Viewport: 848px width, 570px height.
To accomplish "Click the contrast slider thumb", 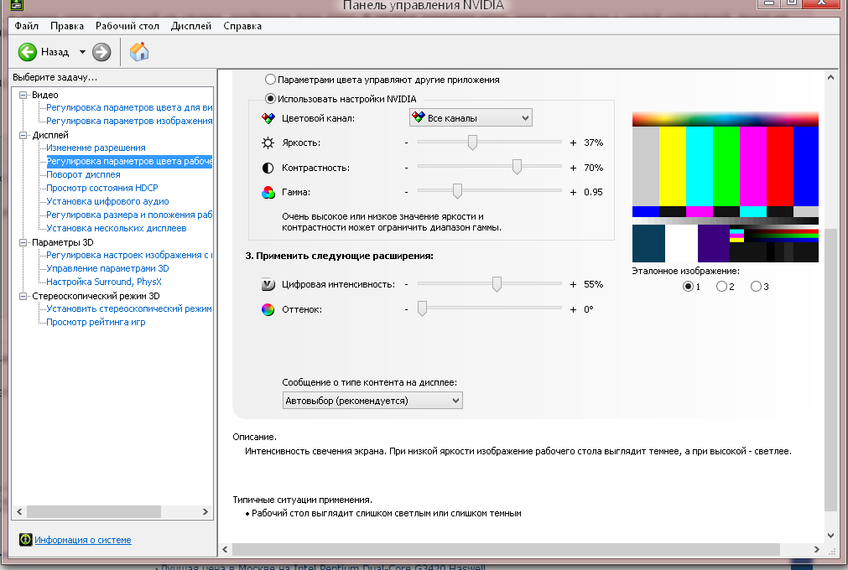I will click(x=517, y=167).
